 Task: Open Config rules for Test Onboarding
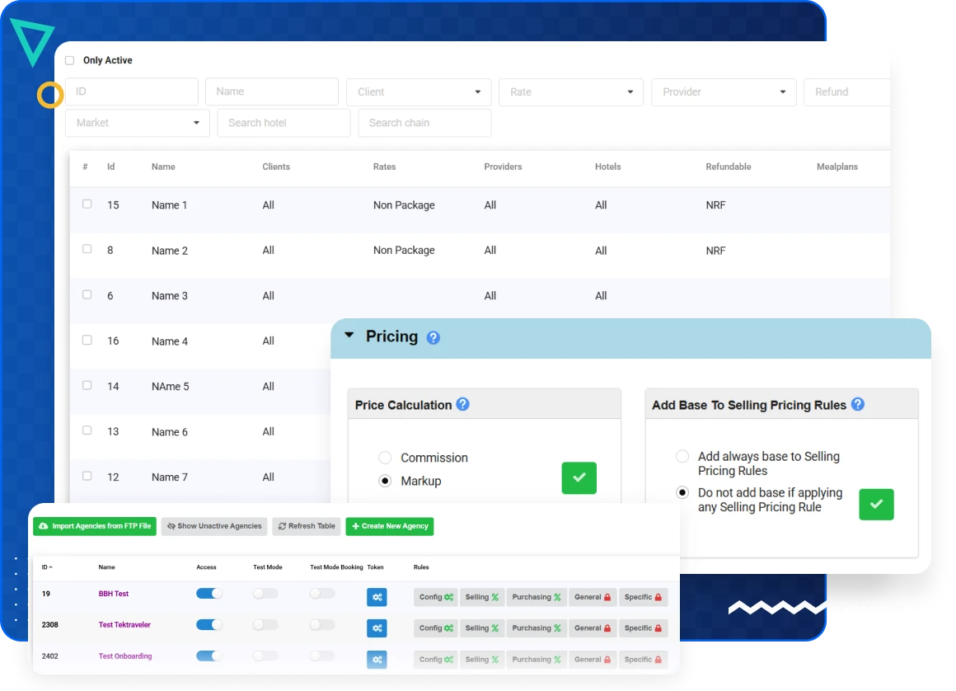tap(435, 660)
